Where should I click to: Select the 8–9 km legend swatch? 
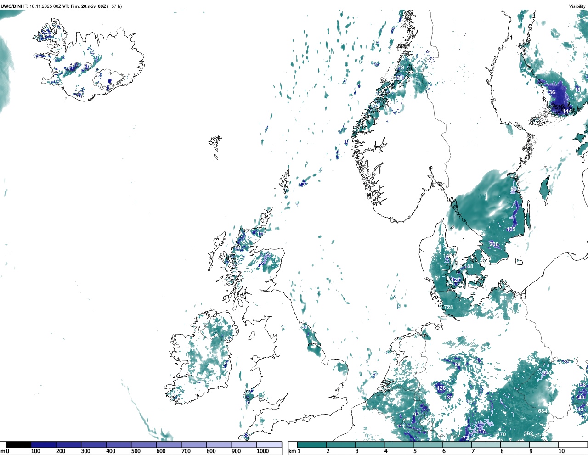tap(515, 444)
